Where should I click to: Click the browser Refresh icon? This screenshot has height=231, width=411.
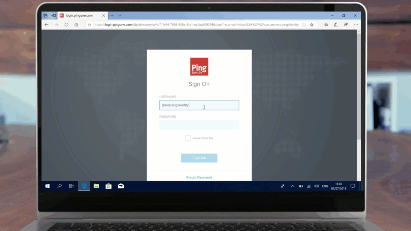click(x=66, y=25)
